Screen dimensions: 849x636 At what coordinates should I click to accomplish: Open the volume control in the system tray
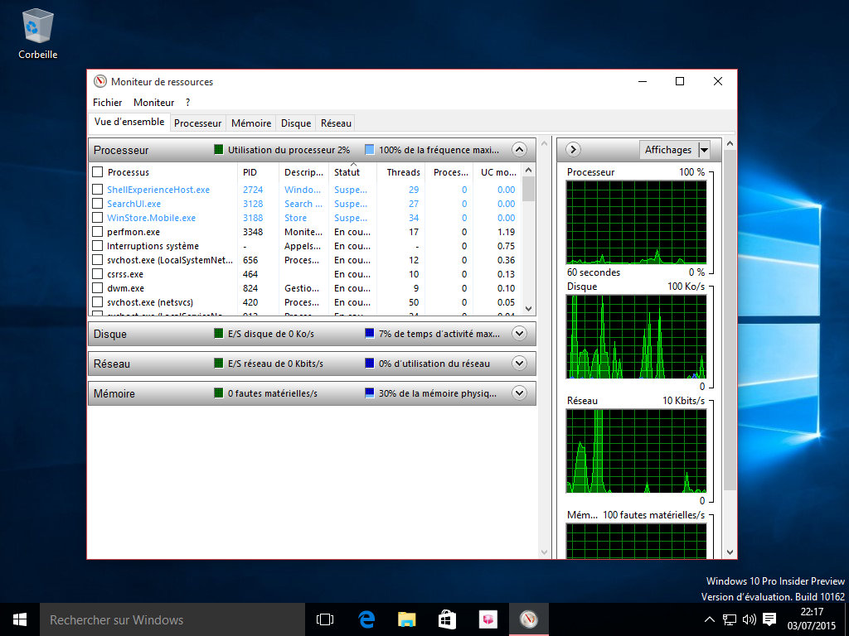click(750, 619)
